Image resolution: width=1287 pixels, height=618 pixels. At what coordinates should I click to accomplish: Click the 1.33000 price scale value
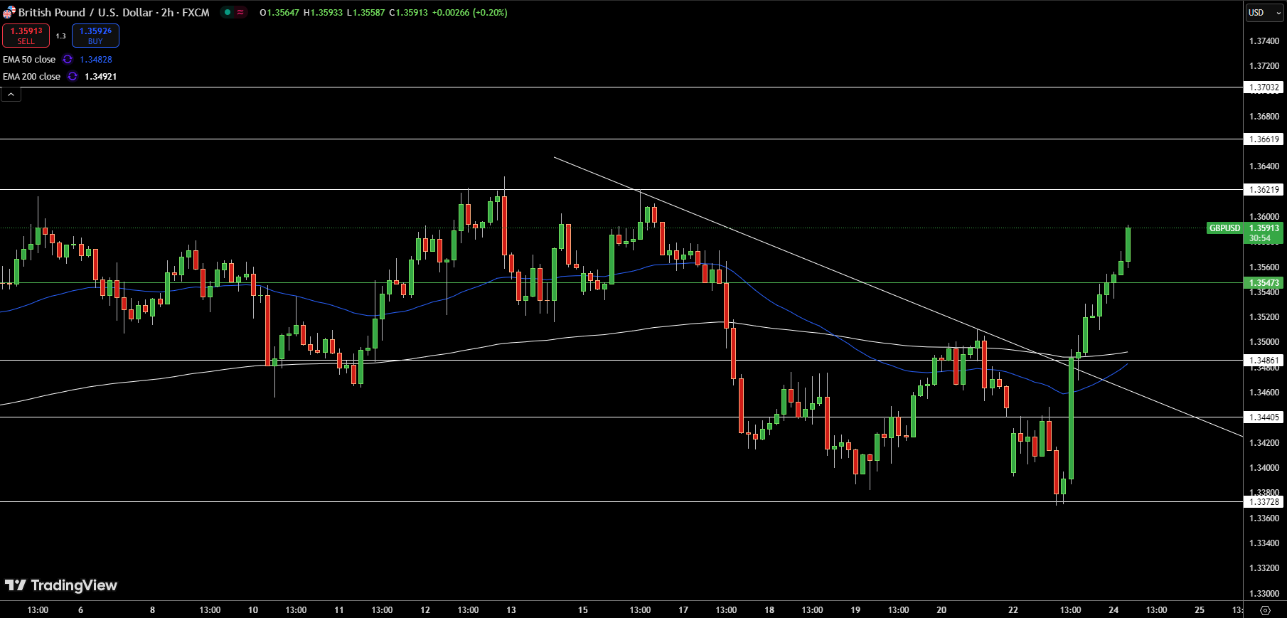pyautogui.click(x=1264, y=594)
